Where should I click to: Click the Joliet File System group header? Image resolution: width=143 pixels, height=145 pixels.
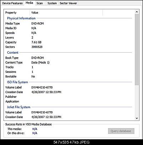point(18,107)
